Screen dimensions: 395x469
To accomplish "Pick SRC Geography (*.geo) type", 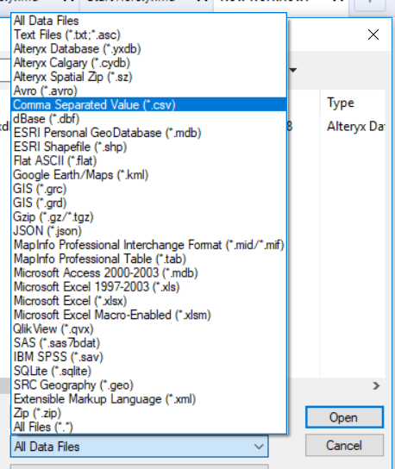I will 148,385.
